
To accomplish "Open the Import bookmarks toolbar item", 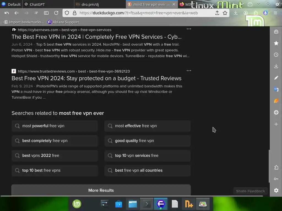I will (x=24, y=22).
